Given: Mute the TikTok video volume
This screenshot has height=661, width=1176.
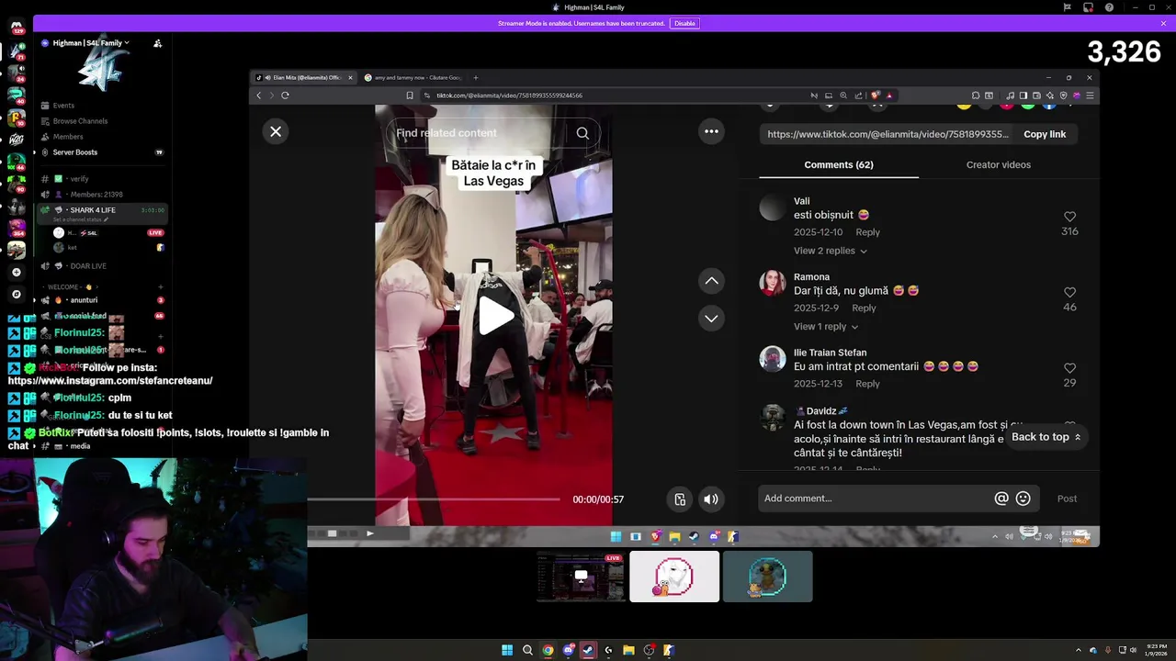Looking at the screenshot, I should click(711, 499).
